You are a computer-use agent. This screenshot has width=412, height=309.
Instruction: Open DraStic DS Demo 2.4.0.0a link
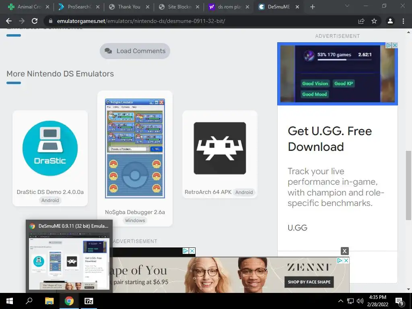point(50,192)
